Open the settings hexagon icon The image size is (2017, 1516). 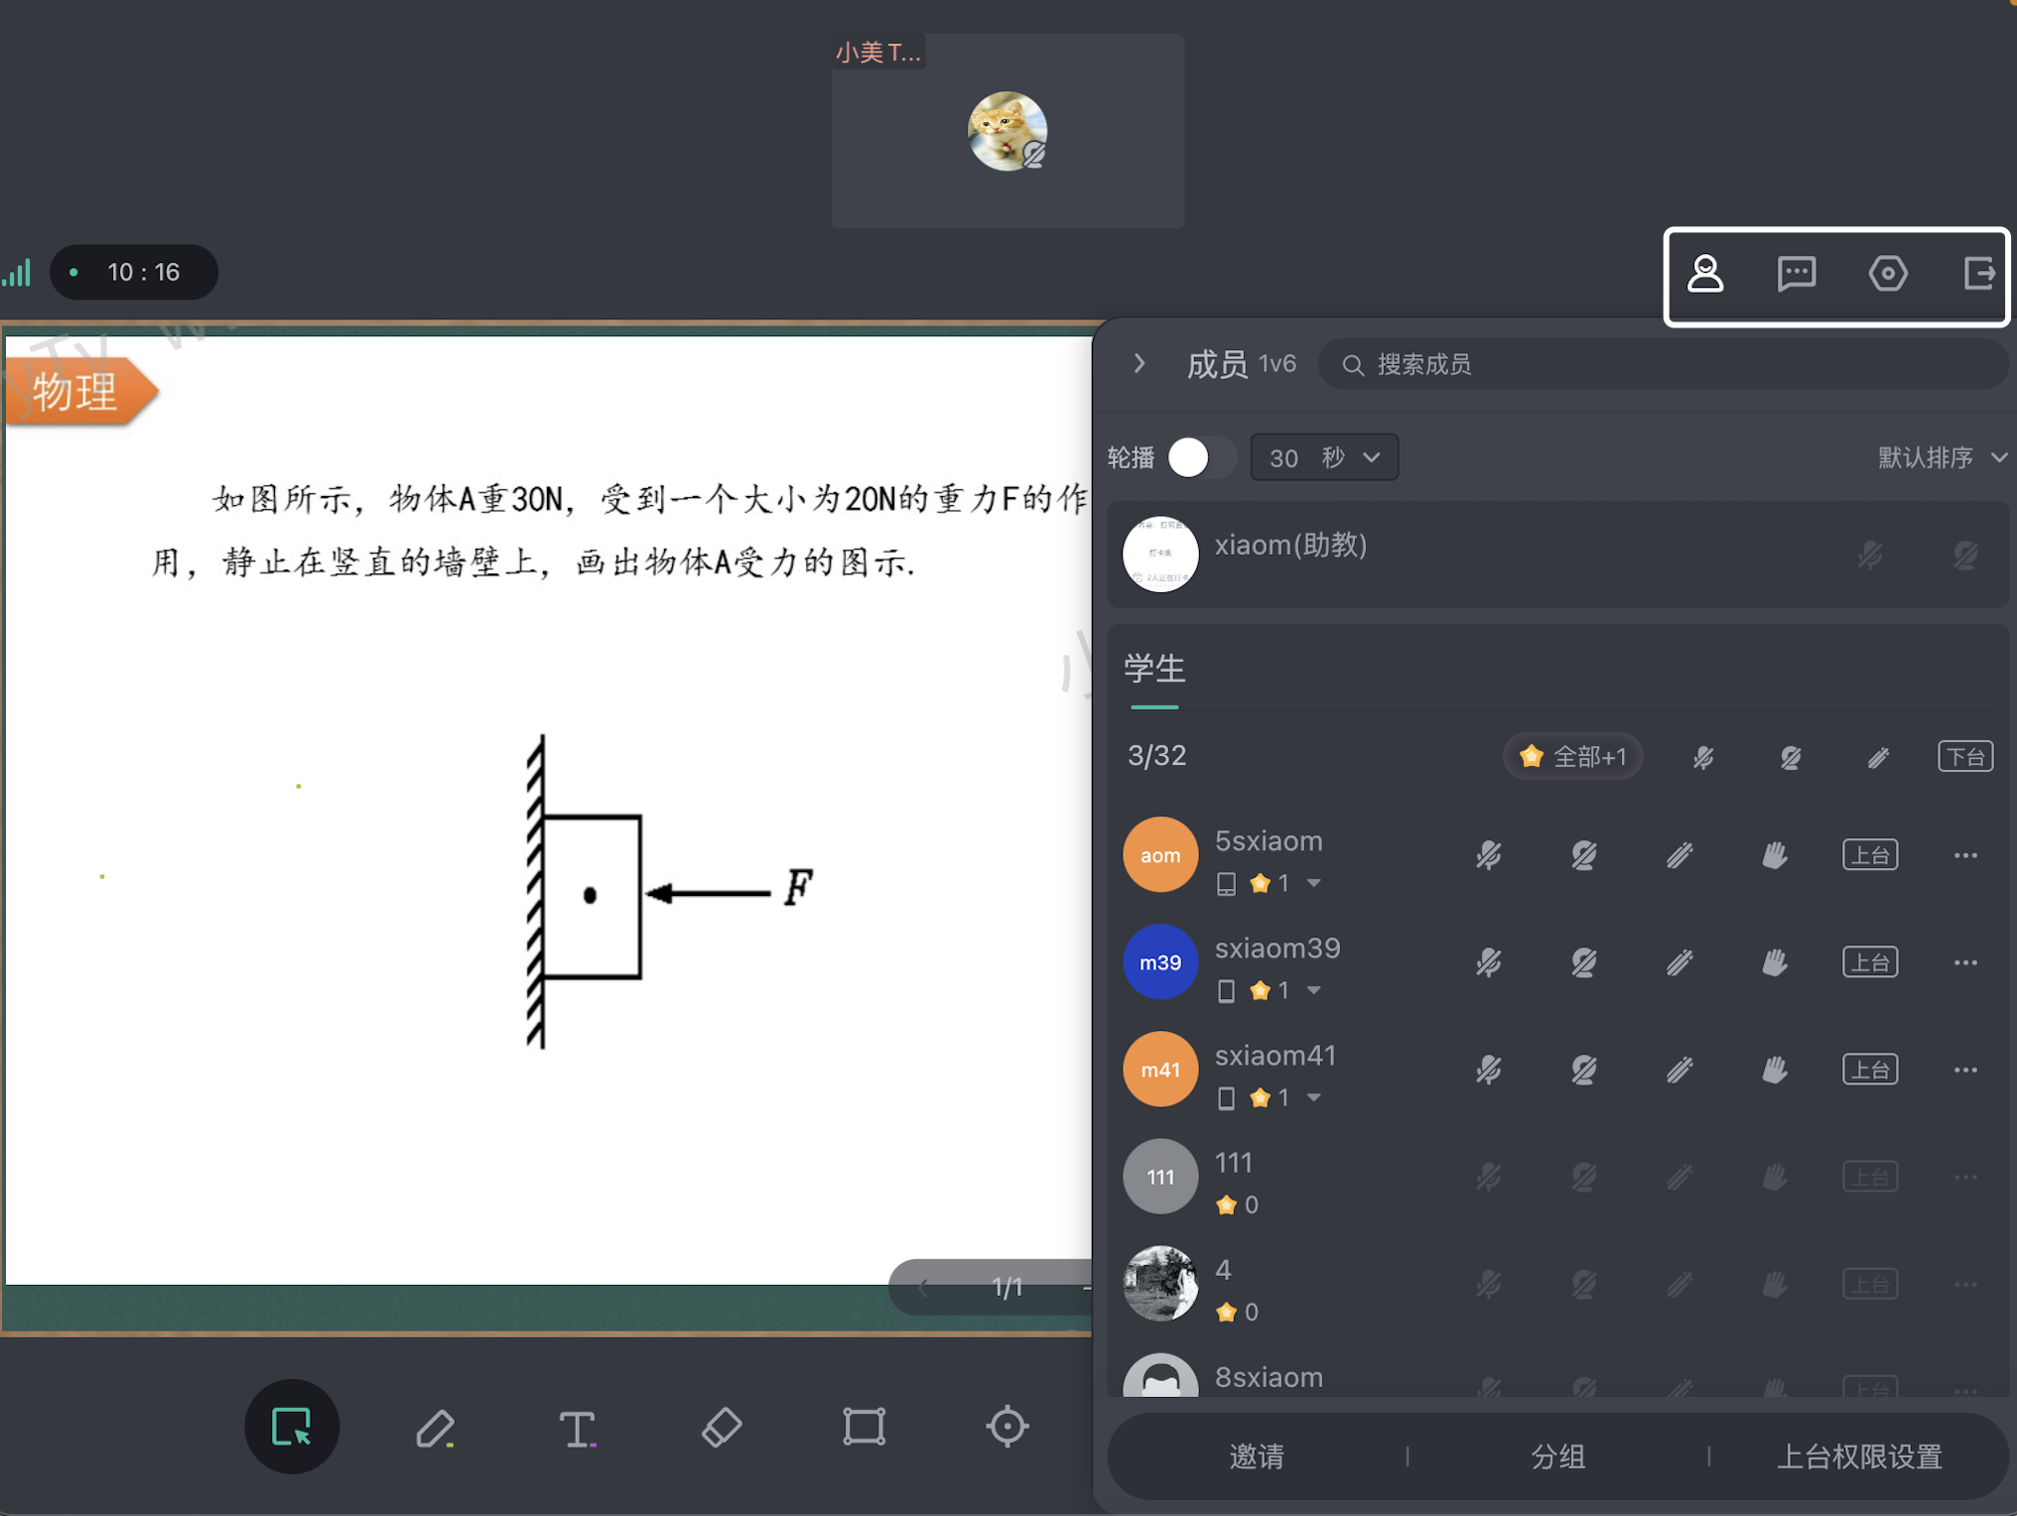coord(1888,273)
